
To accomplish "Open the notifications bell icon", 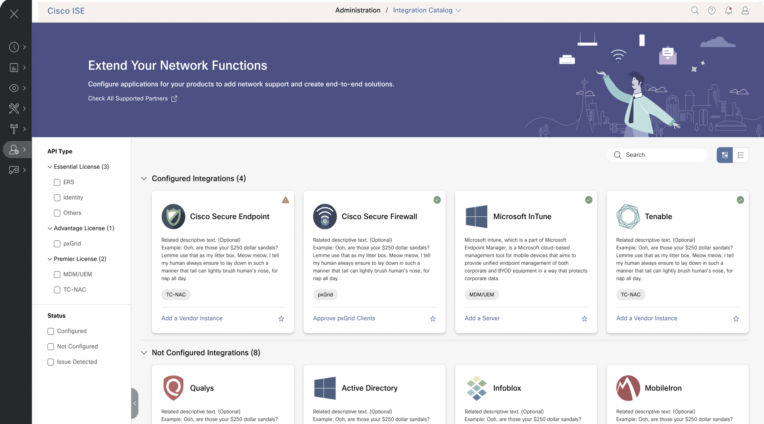I will point(728,10).
